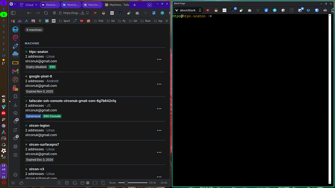Open the htpc-seaton machine details
Image resolution: width=335 pixels, height=188 pixels.
38,51
